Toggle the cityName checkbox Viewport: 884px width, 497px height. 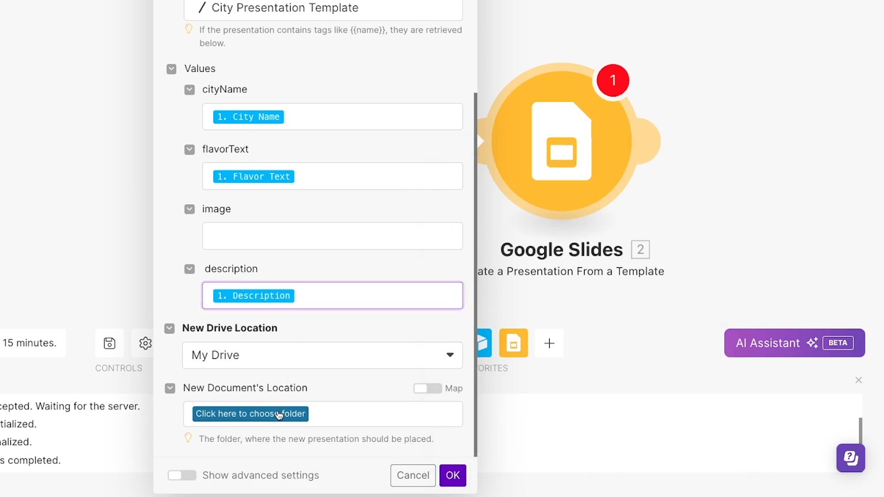click(190, 89)
